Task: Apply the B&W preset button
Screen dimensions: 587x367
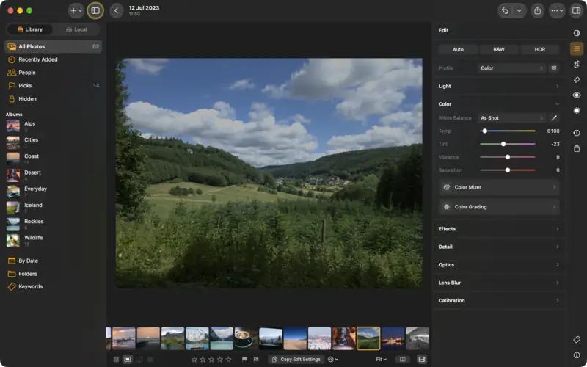Action: pyautogui.click(x=499, y=49)
